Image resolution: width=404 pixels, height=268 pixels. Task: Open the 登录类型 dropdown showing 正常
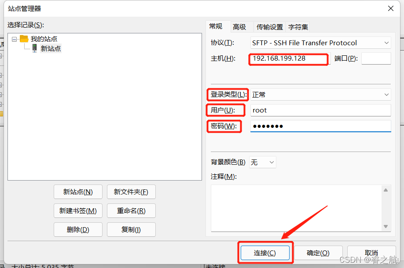(x=320, y=94)
